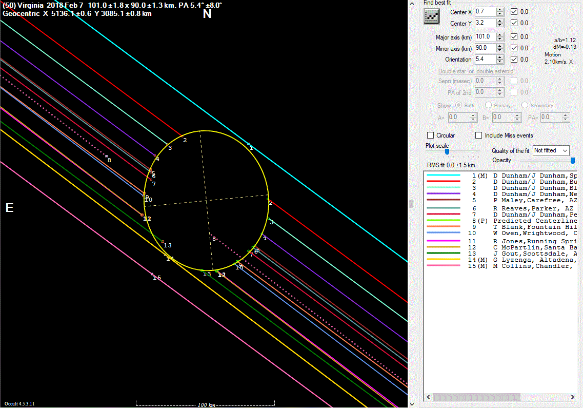Toggle the Major axis fit checkbox

coord(514,36)
